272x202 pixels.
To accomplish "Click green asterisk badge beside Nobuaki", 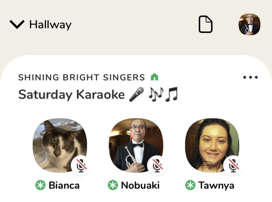I will coord(113,185).
